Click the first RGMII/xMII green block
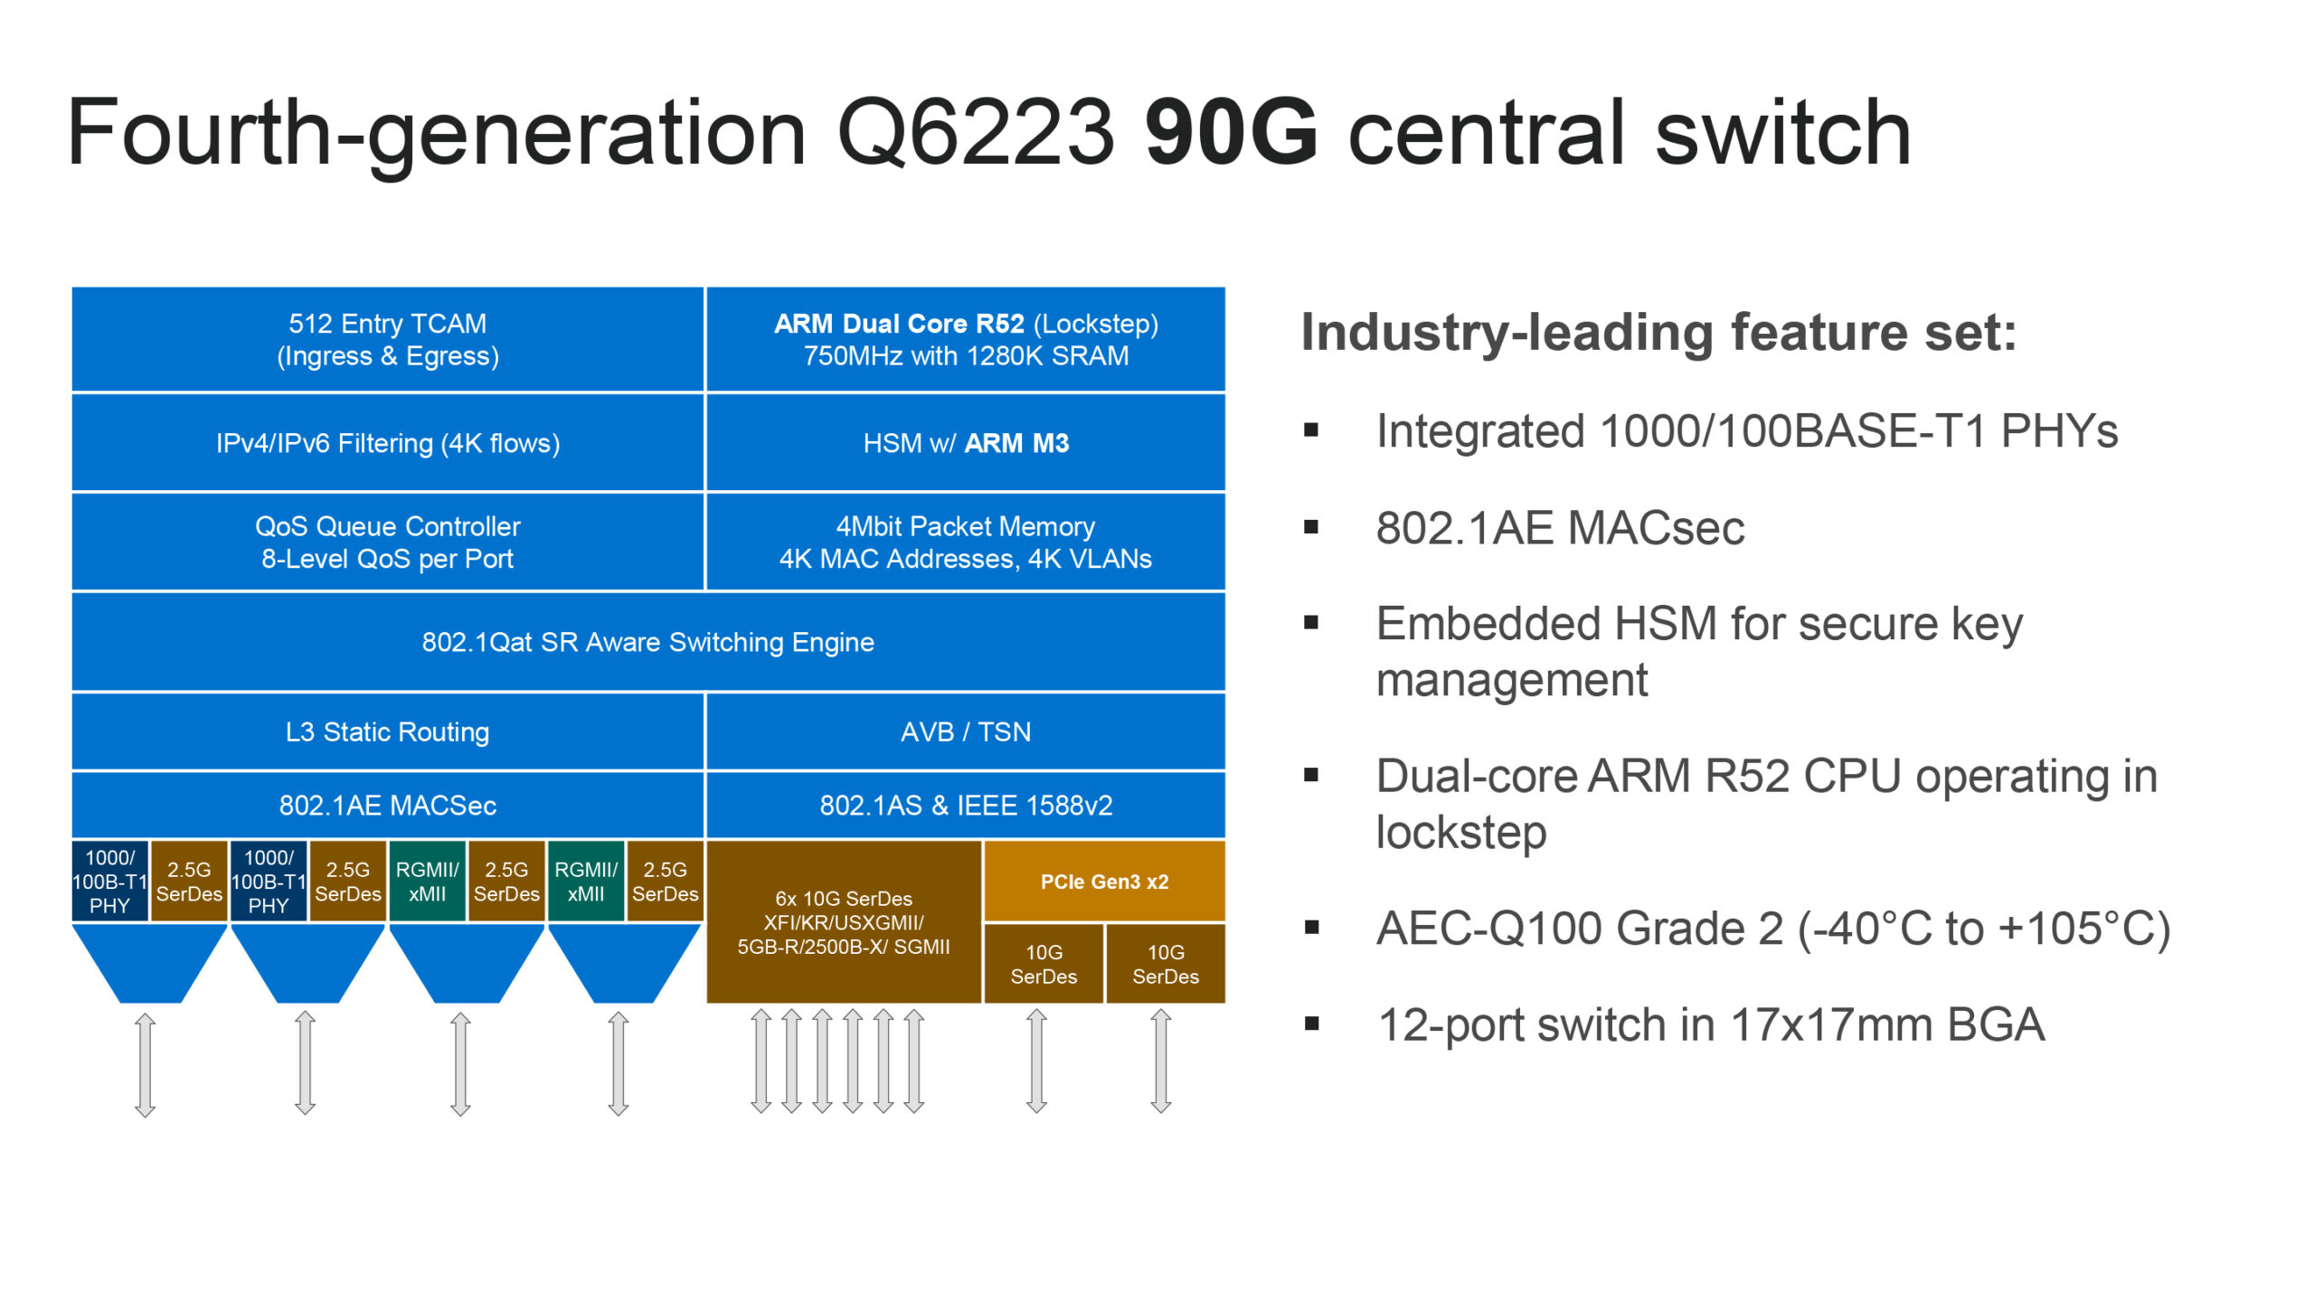The image size is (2315, 1302). point(427,882)
